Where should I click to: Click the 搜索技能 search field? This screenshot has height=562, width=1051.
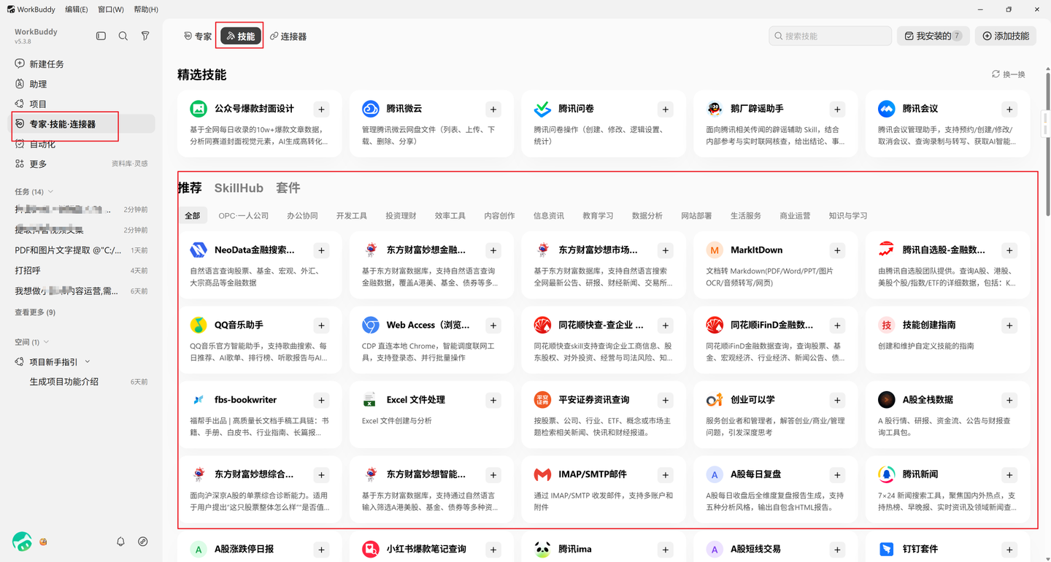831,36
